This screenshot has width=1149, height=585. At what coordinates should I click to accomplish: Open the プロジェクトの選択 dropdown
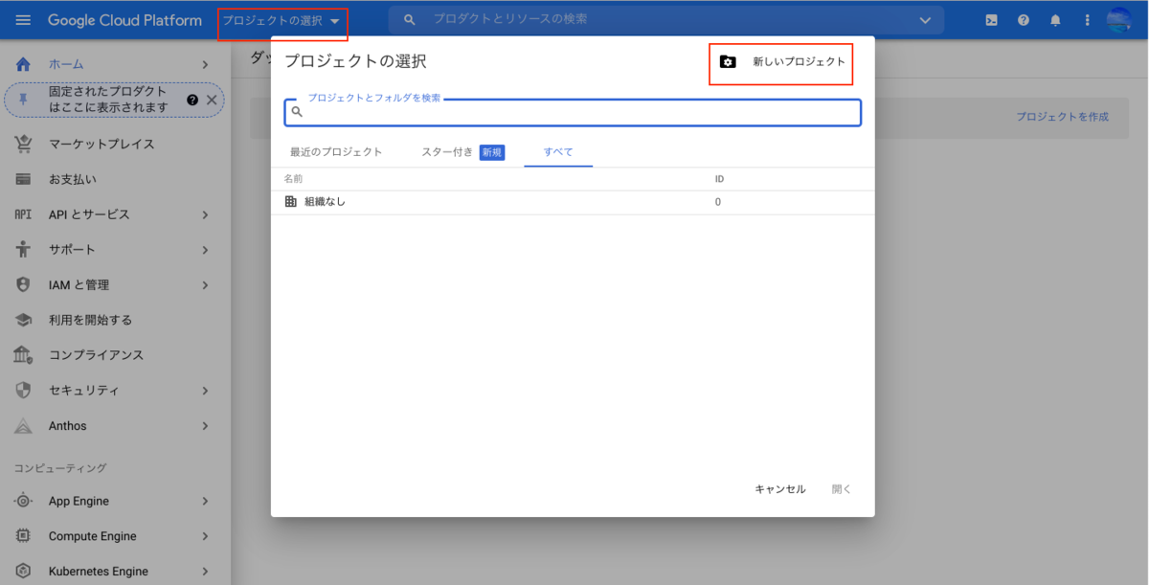click(x=281, y=19)
